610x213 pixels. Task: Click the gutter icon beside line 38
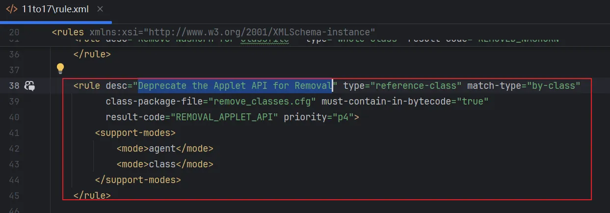[30, 86]
